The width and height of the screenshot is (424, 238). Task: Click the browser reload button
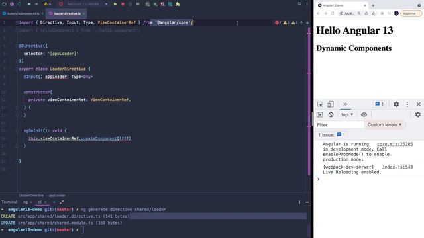(333, 13)
